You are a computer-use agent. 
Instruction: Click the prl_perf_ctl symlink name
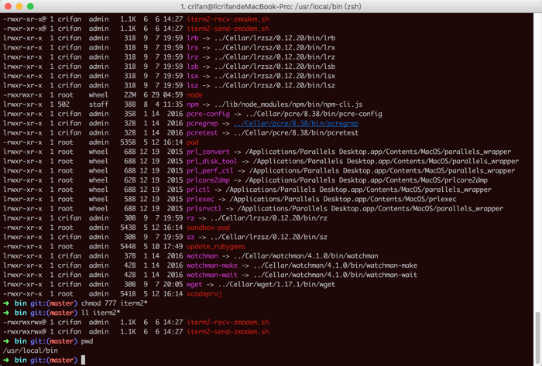[x=210, y=171]
